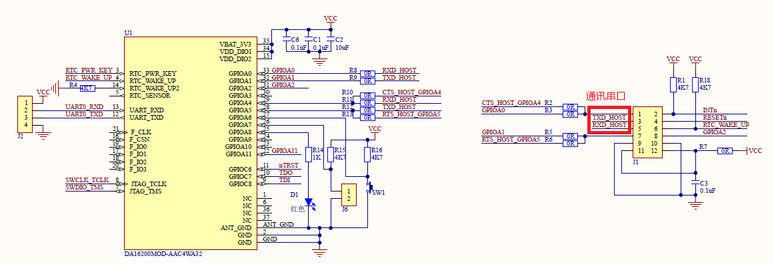Click the VBAT_3V3 pin name
The width and height of the screenshot is (774, 264).
pyautogui.click(x=235, y=44)
